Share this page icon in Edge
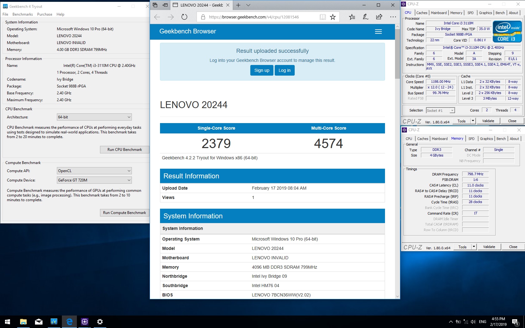This screenshot has width=525, height=328. [x=379, y=17]
